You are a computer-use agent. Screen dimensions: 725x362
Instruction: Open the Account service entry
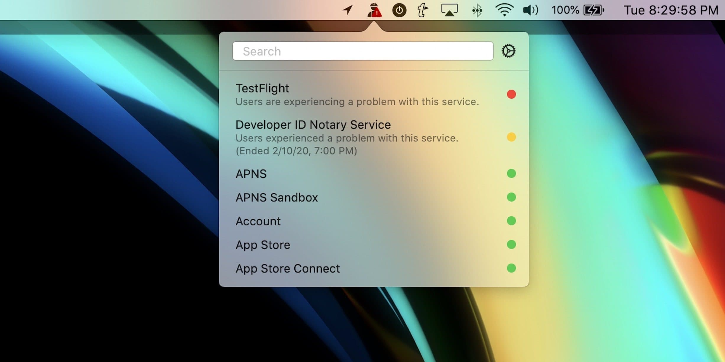click(374, 221)
